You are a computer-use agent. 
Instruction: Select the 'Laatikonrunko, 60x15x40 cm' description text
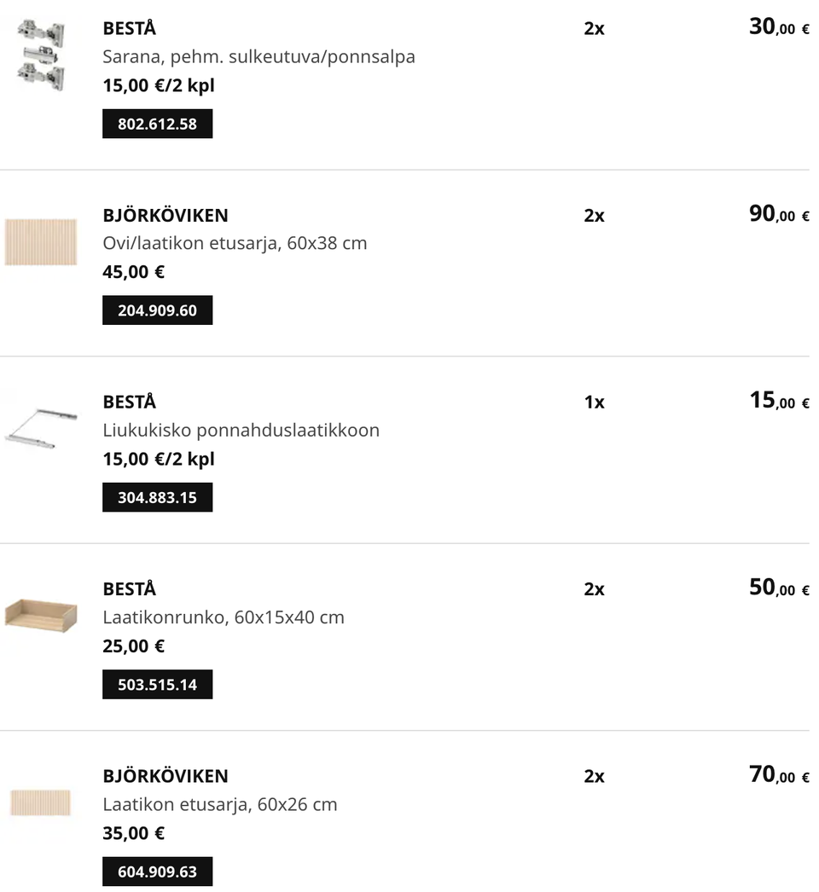(x=224, y=617)
